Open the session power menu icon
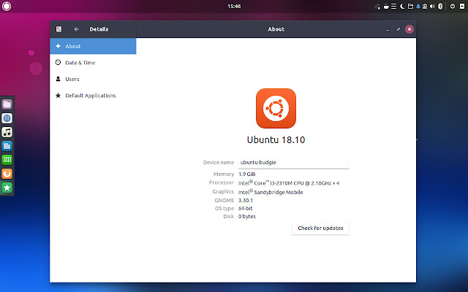This screenshot has height=292, width=468. tap(453, 7)
